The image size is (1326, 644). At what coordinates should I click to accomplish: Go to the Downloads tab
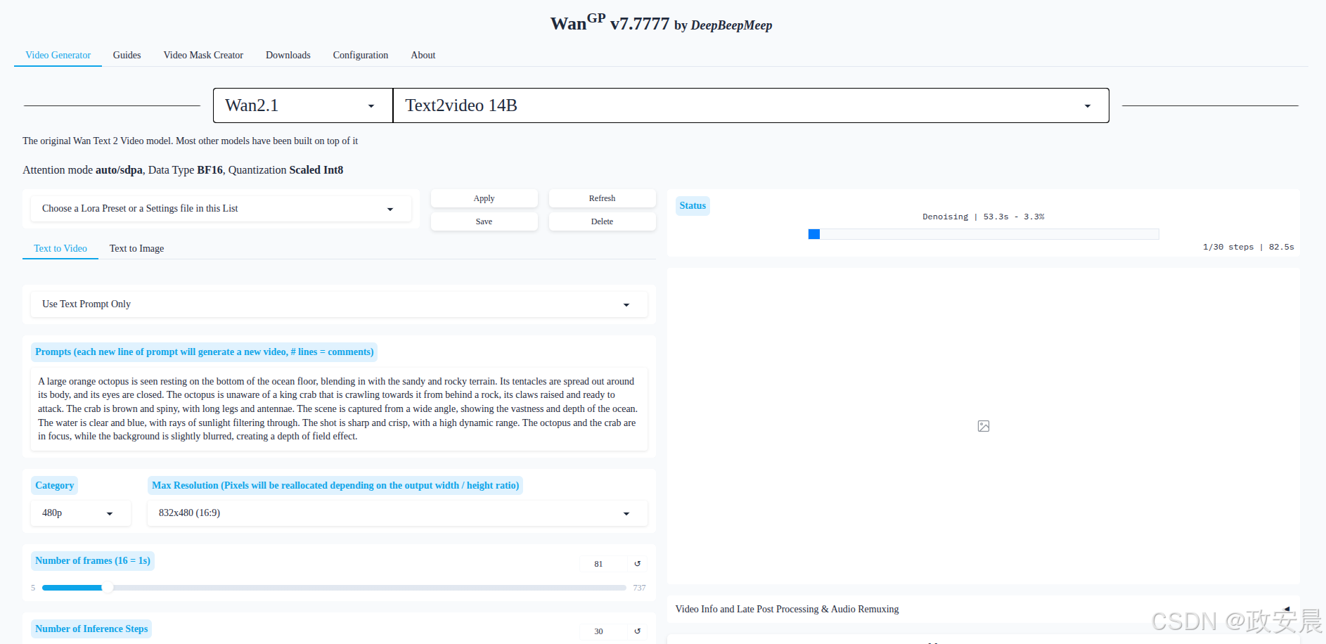point(288,55)
